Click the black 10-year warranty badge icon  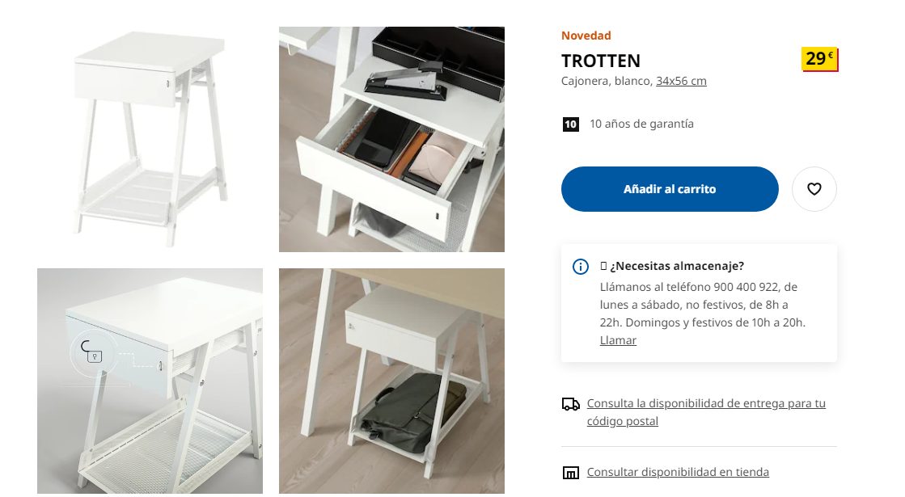point(570,124)
